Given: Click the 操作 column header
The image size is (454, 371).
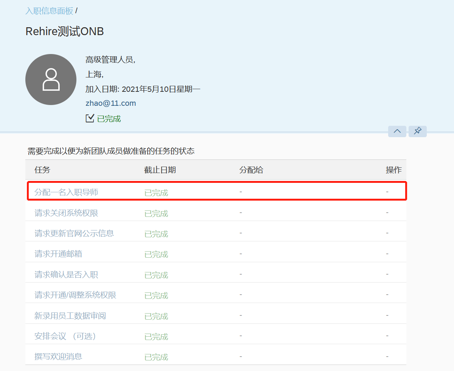Looking at the screenshot, I should coord(393,170).
